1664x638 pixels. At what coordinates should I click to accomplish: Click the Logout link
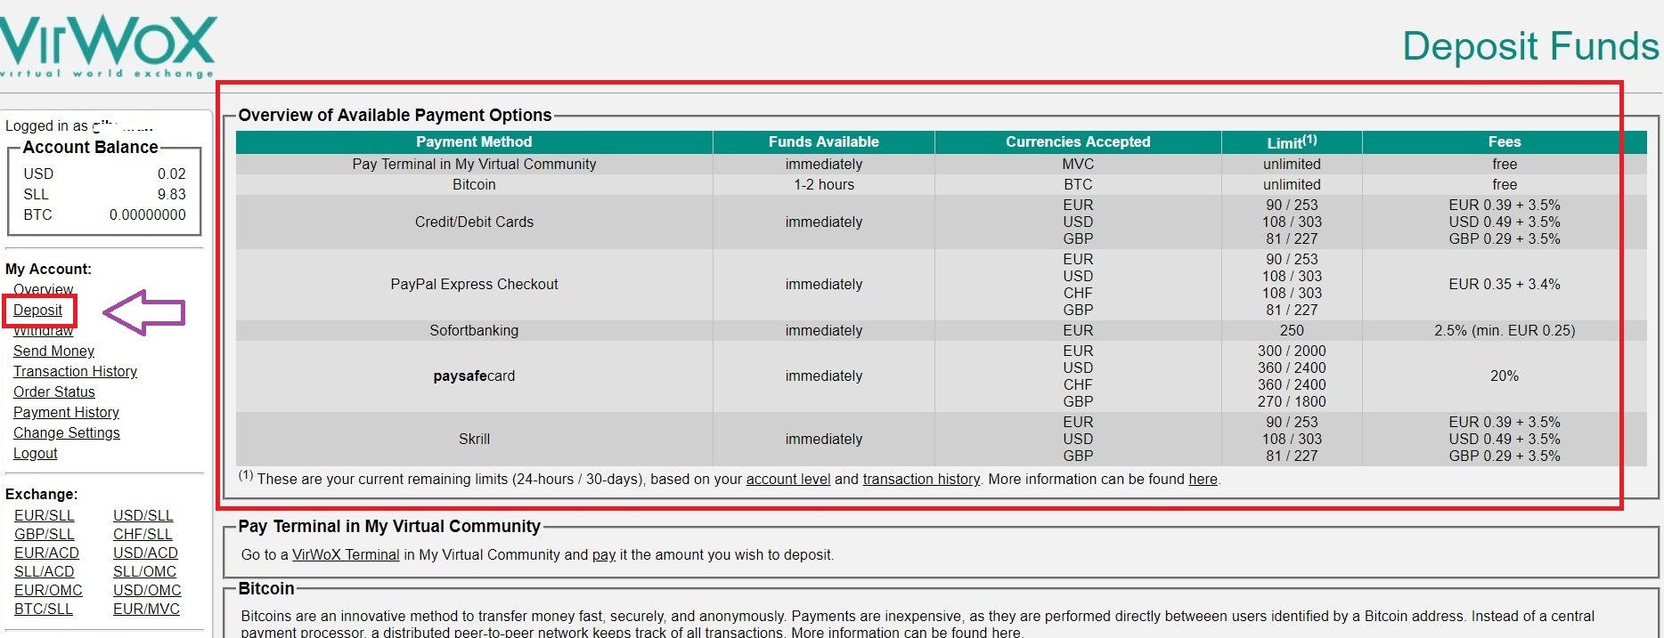[x=35, y=453]
